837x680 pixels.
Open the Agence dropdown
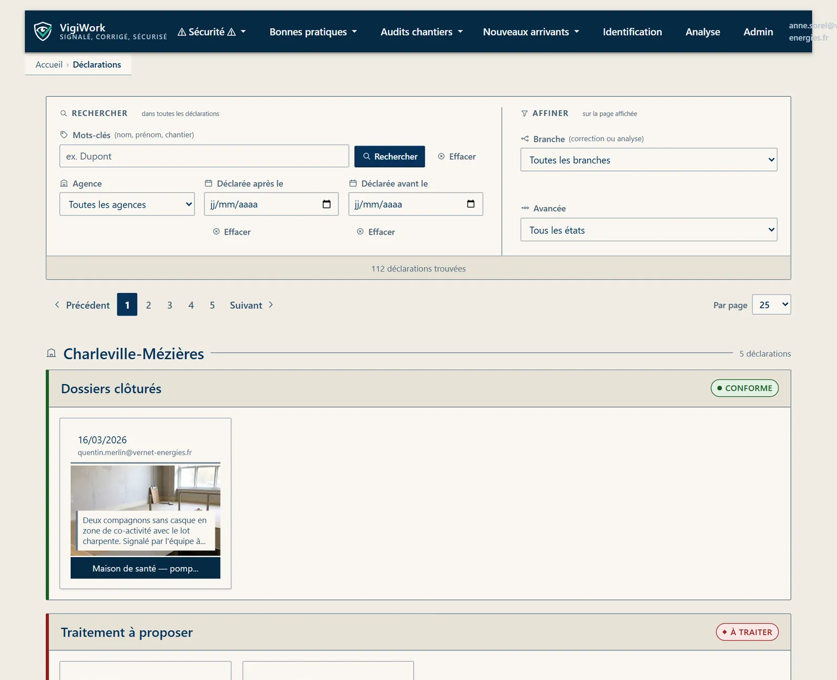click(x=127, y=204)
